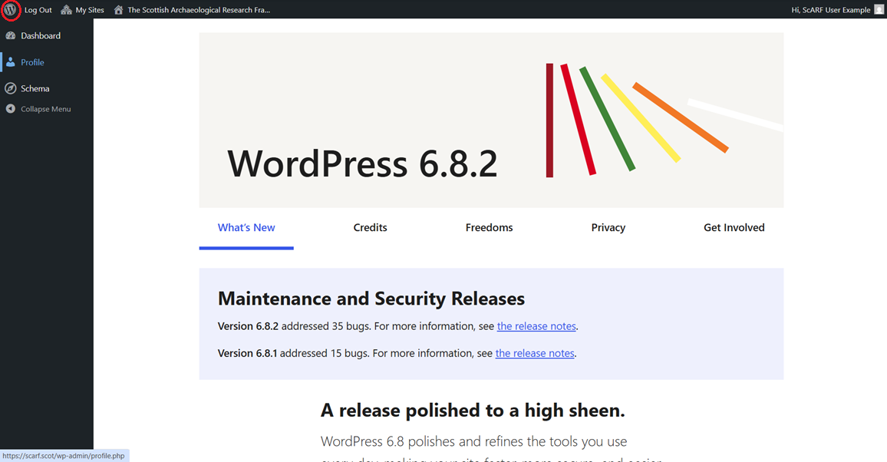Viewport: 887px width, 462px height.
Task: Click the home icon beside the site name
Action: [117, 9]
